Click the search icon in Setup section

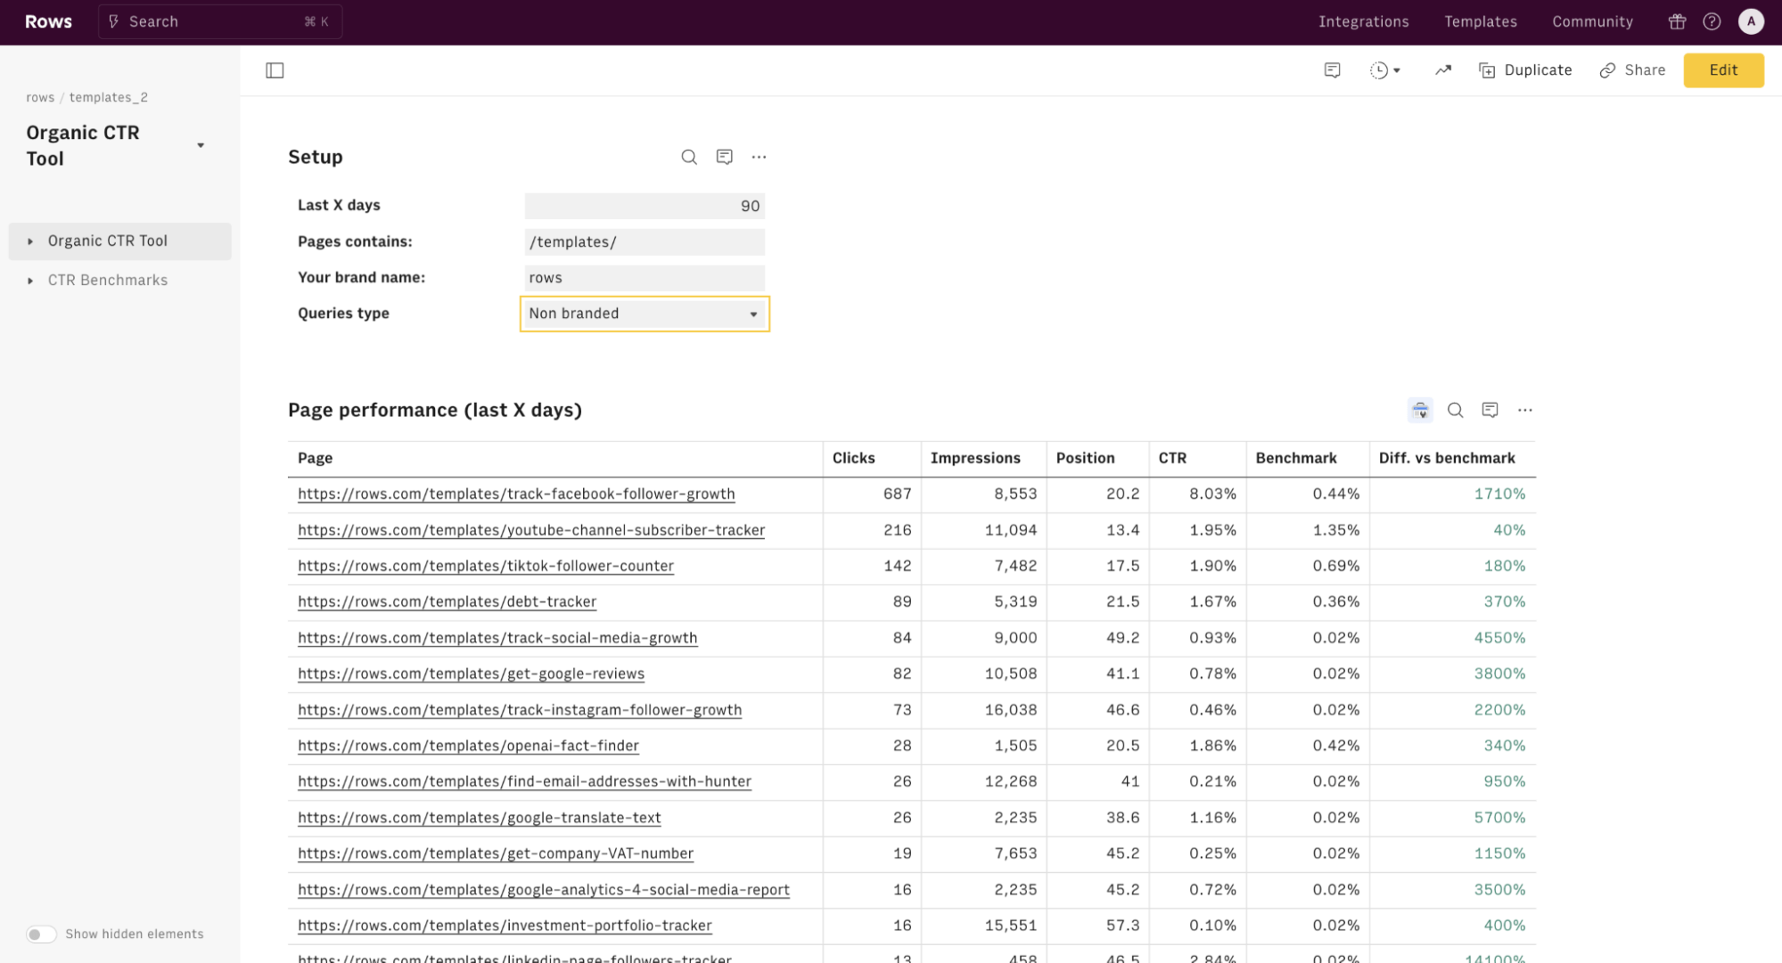[x=688, y=155]
